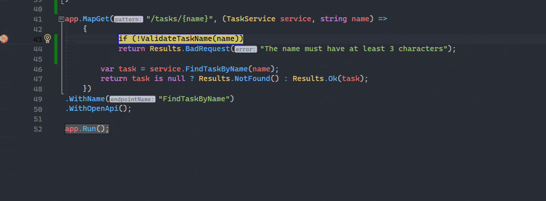This screenshot has width=546, height=201.
Task: Click the FindTaskByName method call on line 46
Action: click(216, 69)
